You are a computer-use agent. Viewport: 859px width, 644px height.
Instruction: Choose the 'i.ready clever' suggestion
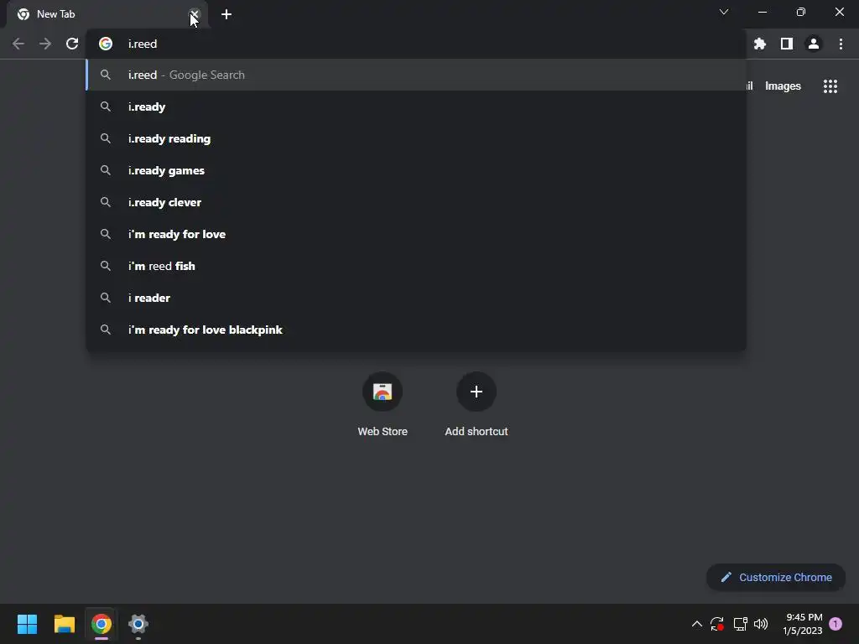pos(416,202)
